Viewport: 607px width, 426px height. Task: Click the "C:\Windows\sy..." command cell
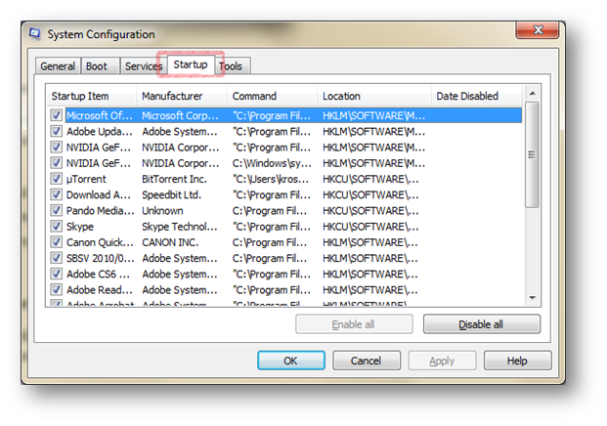click(272, 163)
